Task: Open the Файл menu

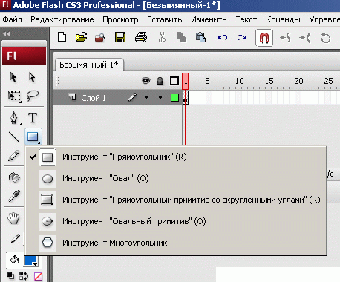Action: pyautogui.click(x=12, y=19)
